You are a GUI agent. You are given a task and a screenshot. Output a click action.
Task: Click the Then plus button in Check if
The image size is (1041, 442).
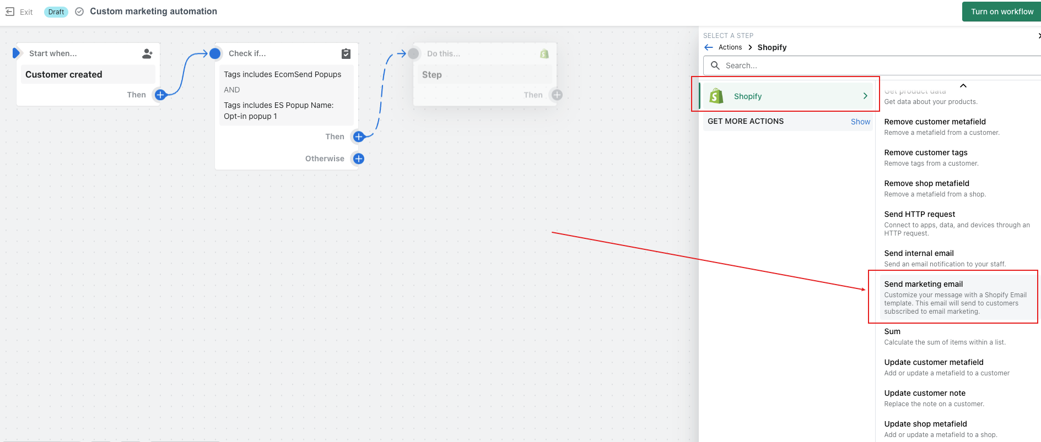pyautogui.click(x=359, y=137)
